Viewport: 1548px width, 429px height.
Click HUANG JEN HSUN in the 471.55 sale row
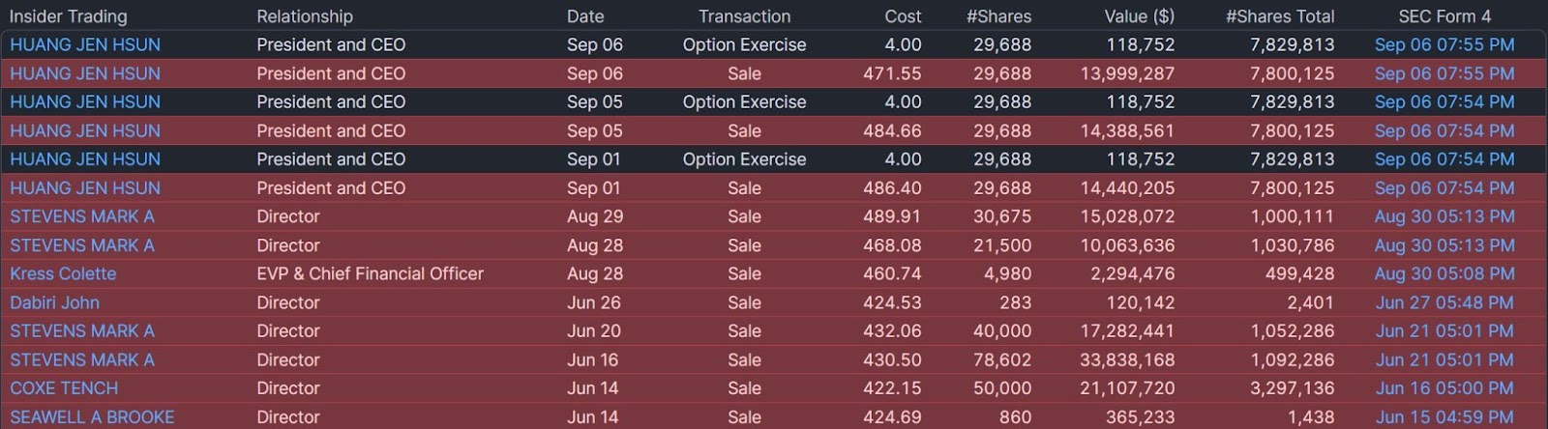(x=85, y=73)
